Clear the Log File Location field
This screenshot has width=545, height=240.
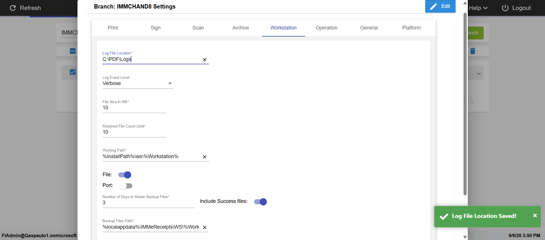tap(204, 60)
